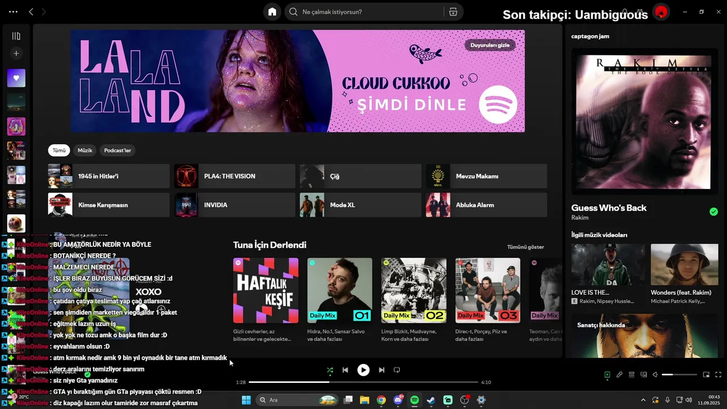Adjust the volume slider

[x=679, y=374]
